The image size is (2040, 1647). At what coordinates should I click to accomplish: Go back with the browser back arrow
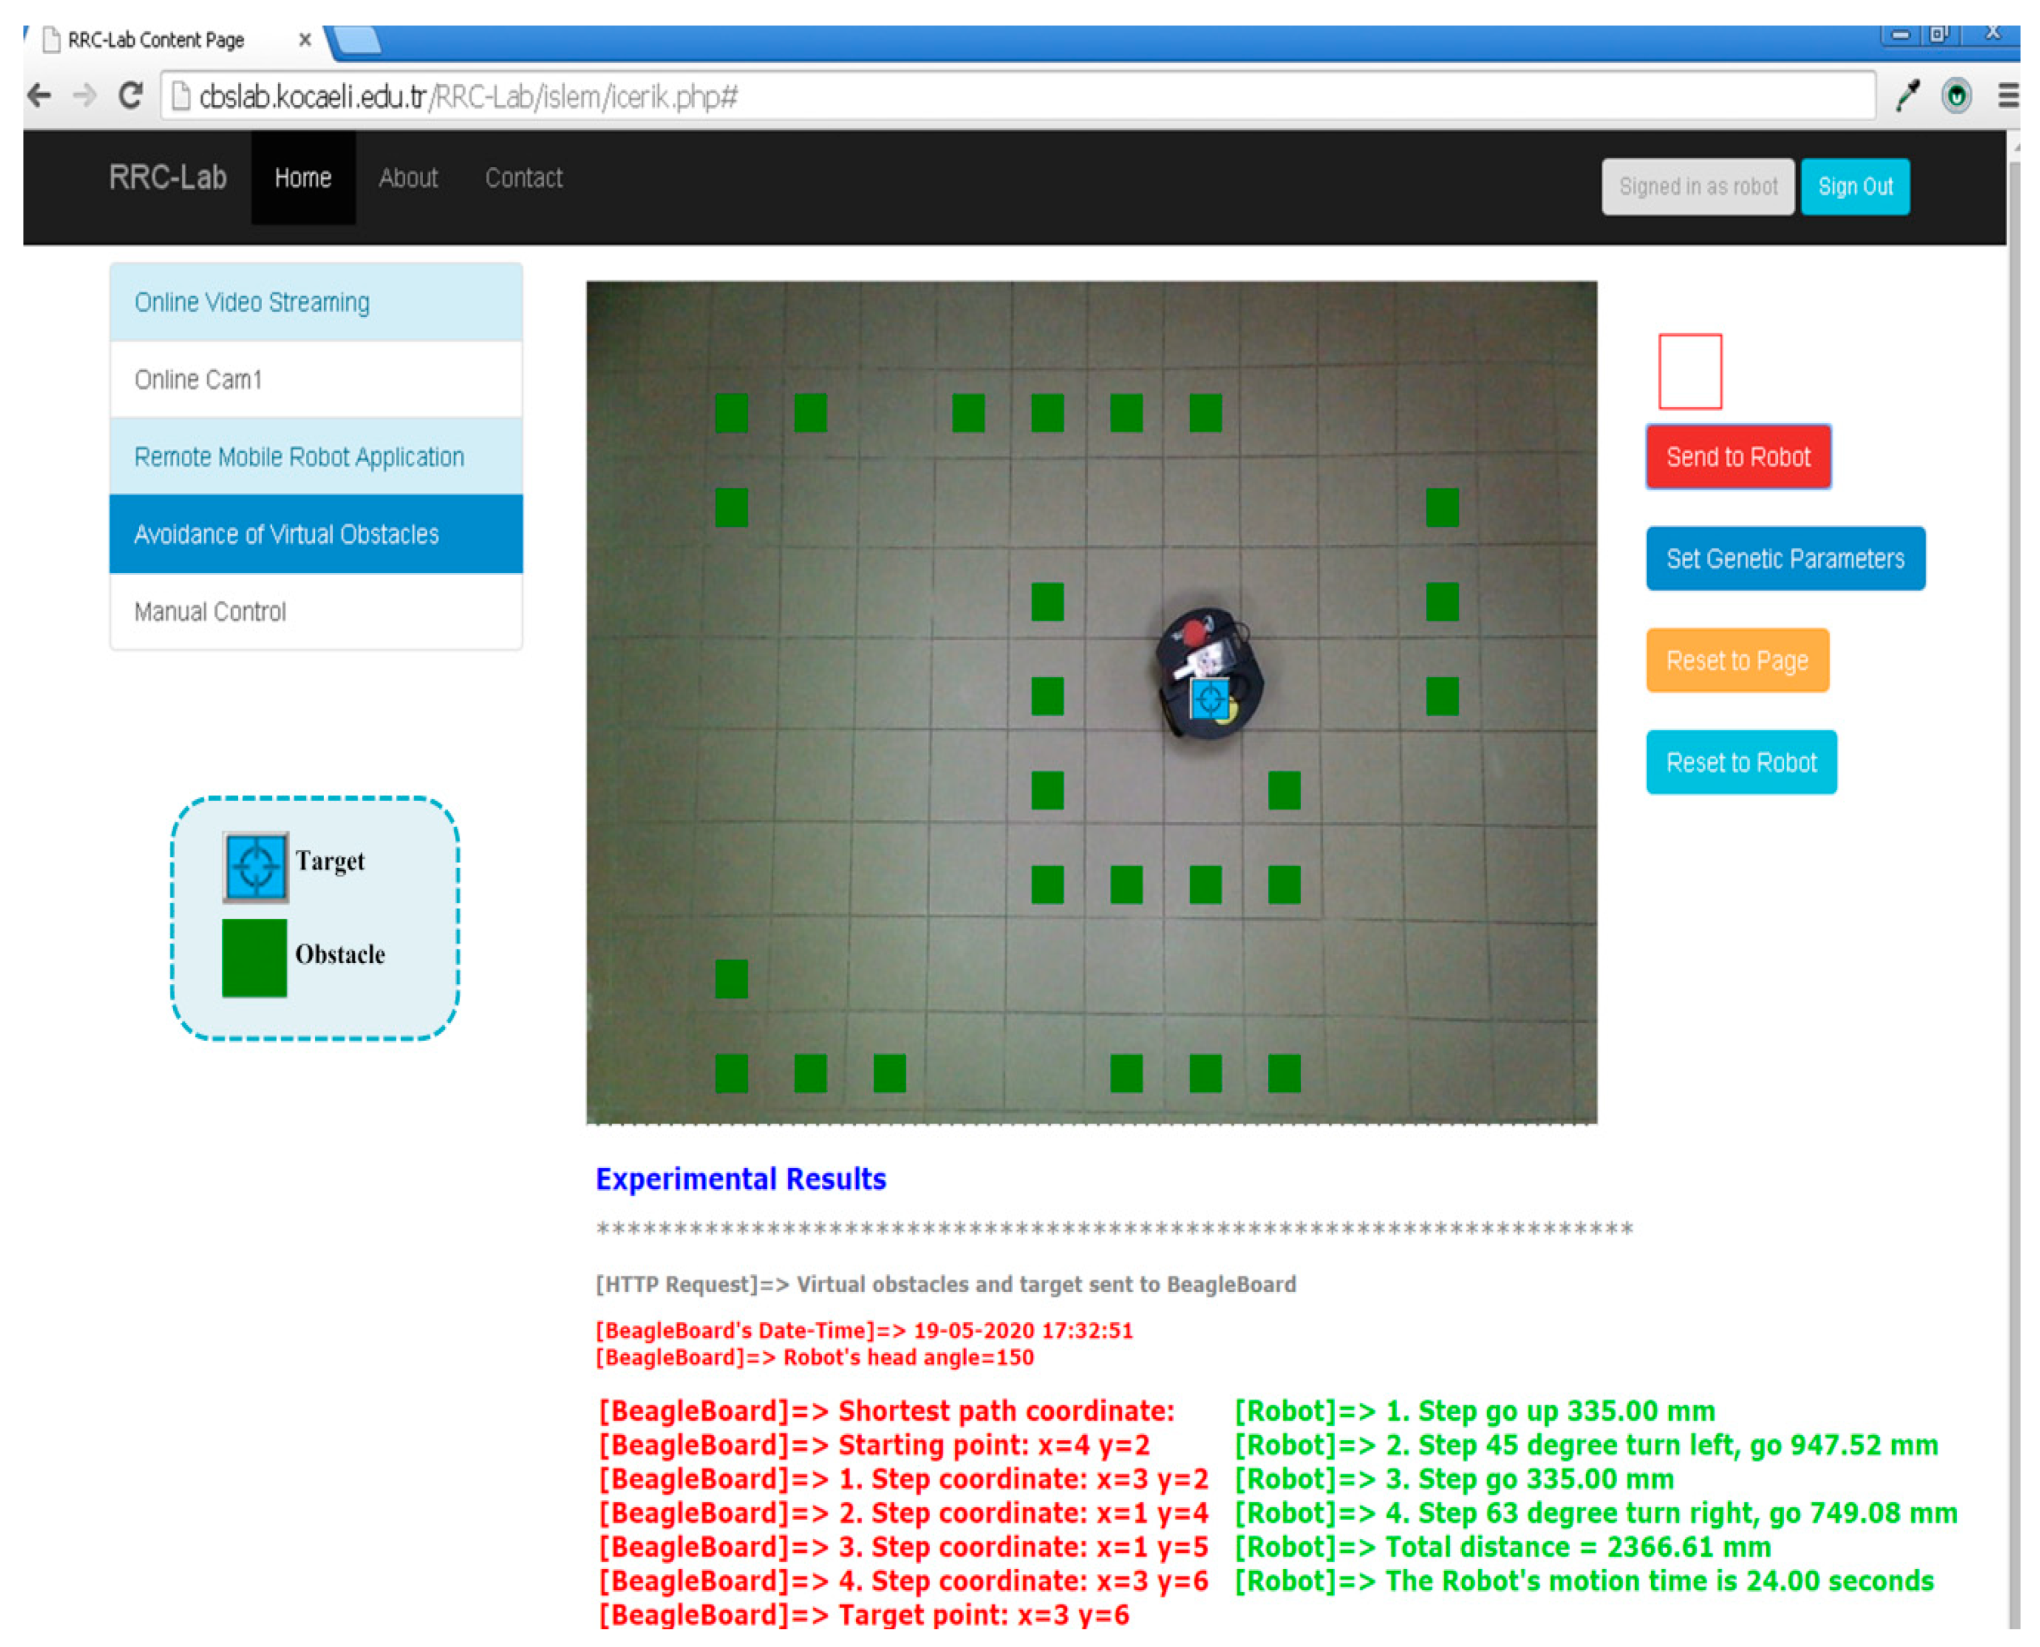click(39, 96)
